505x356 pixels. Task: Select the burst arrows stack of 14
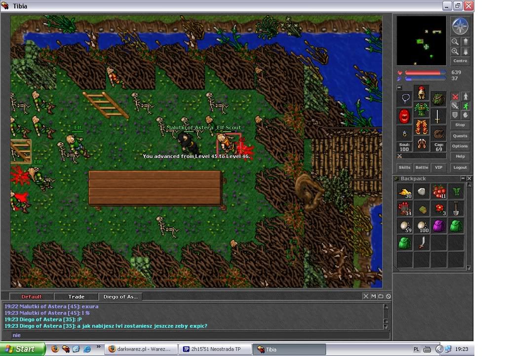405,209
